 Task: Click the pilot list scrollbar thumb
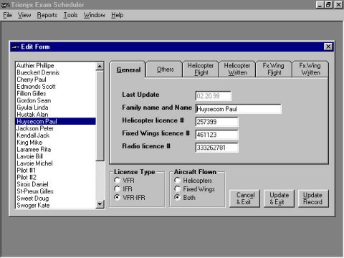pyautogui.click(x=100, y=115)
